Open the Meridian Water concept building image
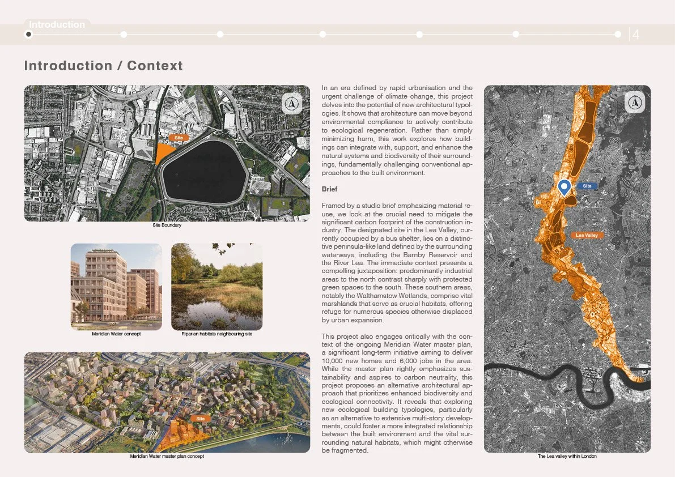This screenshot has height=477, width=675. (116, 287)
